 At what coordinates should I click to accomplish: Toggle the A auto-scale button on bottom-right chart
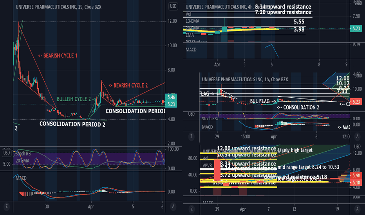pos(358,209)
